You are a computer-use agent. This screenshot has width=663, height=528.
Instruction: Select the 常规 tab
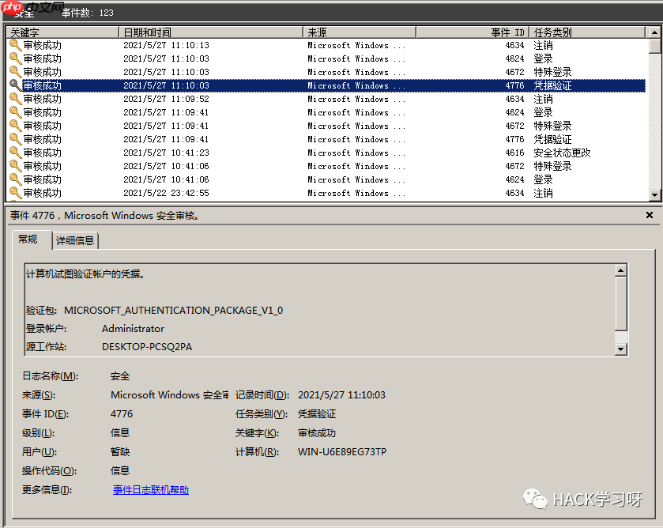point(30,241)
